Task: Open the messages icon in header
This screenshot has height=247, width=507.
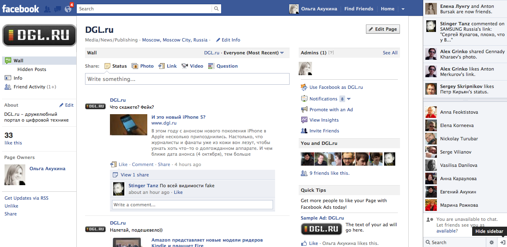Action: click(58, 9)
